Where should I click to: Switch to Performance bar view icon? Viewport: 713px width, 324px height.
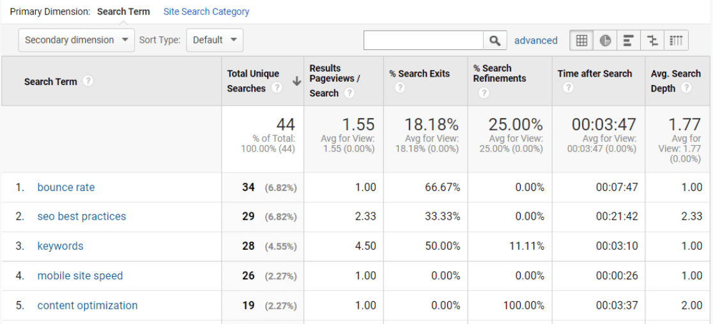click(629, 40)
